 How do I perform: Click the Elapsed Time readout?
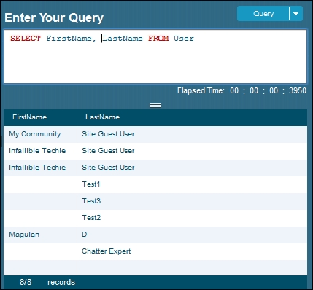click(x=241, y=90)
